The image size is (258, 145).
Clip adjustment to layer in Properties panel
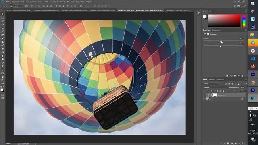[227, 76]
